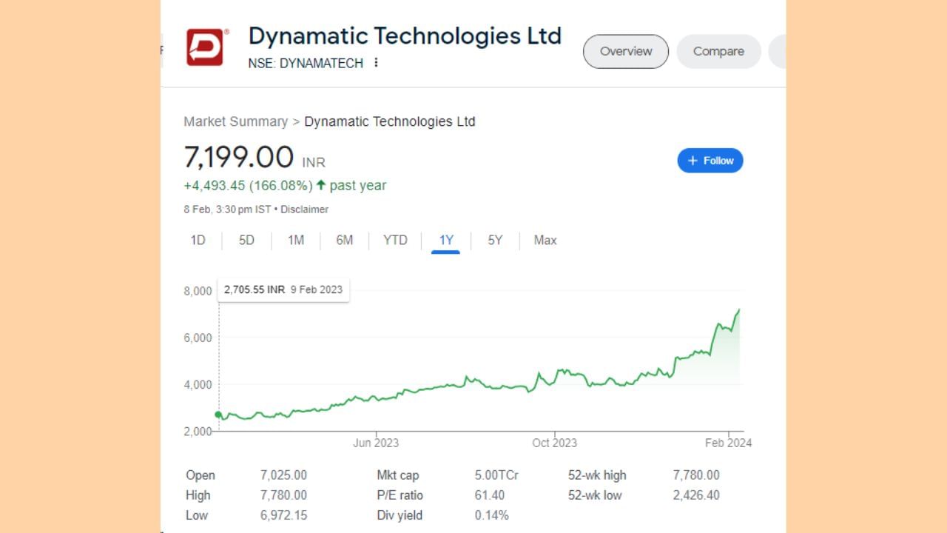Image resolution: width=947 pixels, height=533 pixels.
Task: Click the 8 Feb, 3:30 pm IST timestamp
Action: [x=227, y=209]
